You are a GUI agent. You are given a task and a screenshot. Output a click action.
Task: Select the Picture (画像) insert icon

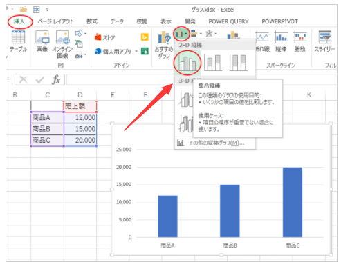42,37
